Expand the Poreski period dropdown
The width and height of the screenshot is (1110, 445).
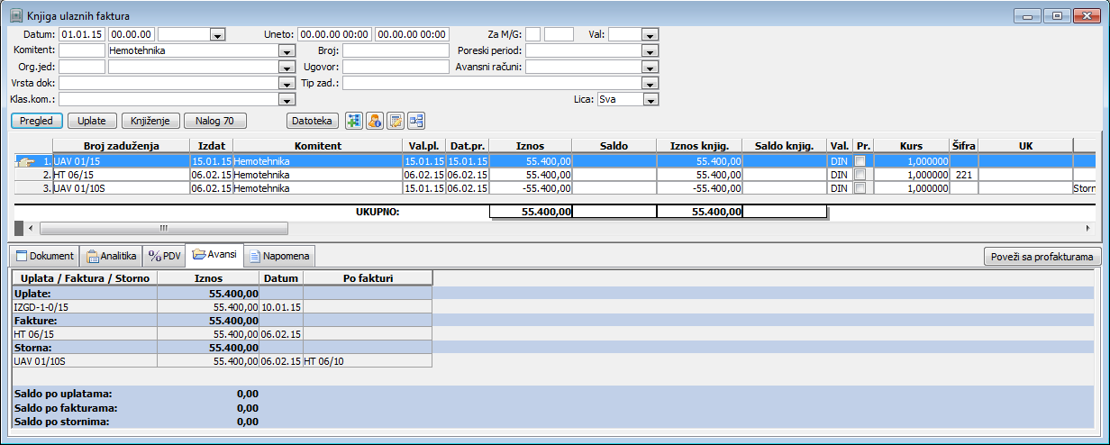click(650, 51)
